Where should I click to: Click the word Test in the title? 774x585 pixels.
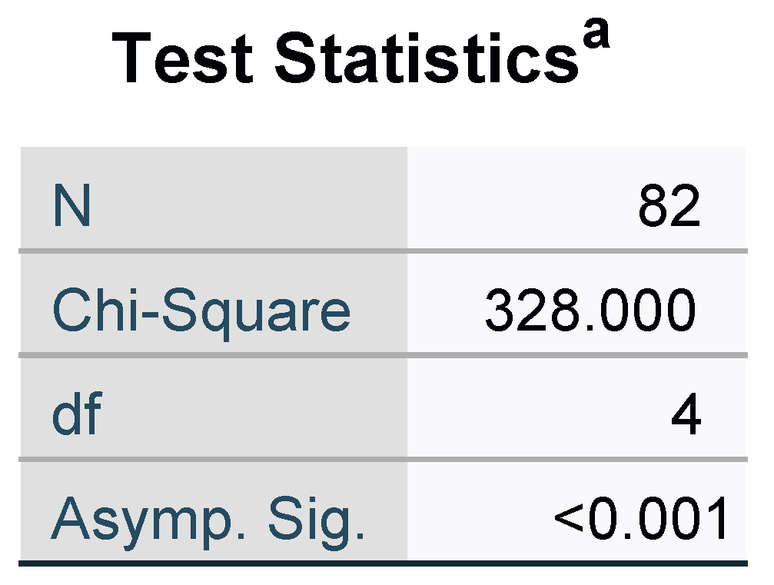183,60
